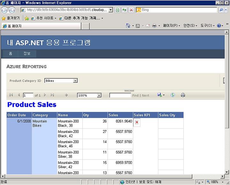Refresh the report with circular arrows icon
The width and height of the screenshot is (230, 185).
click(173, 95)
